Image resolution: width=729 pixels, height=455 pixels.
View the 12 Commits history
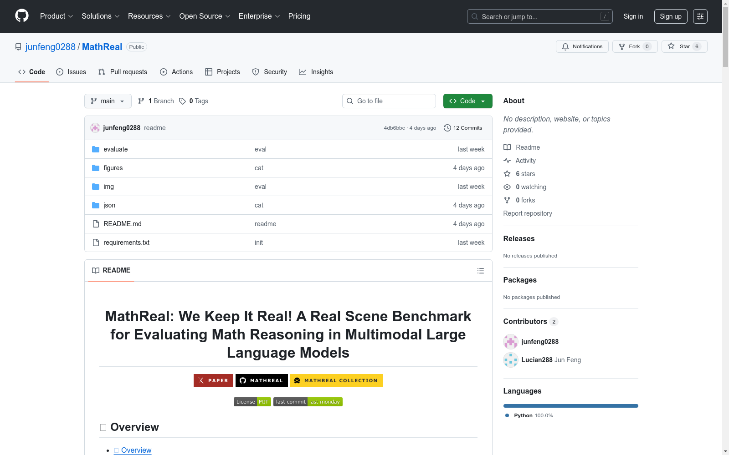pyautogui.click(x=463, y=128)
